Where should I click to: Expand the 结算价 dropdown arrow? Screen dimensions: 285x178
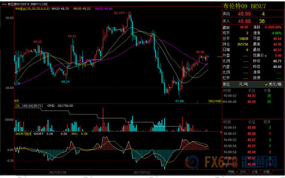point(266,56)
